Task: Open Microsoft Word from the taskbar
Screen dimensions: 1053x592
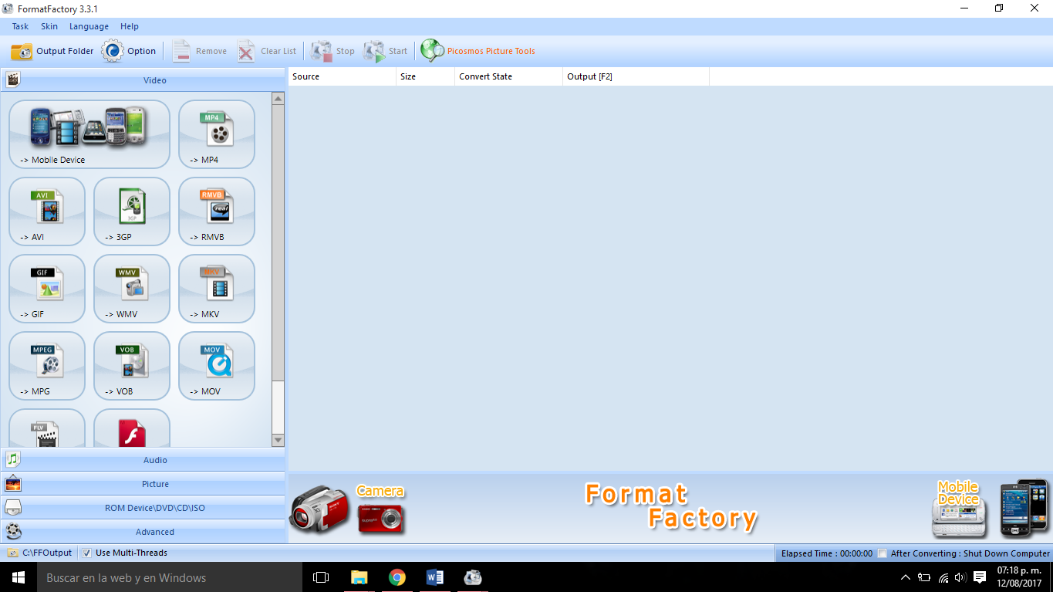Action: (434, 577)
